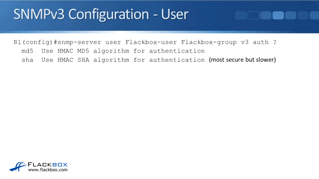Click the header square right of the brightest one
Viewport: 319px width, 179px height.
[290, 16]
